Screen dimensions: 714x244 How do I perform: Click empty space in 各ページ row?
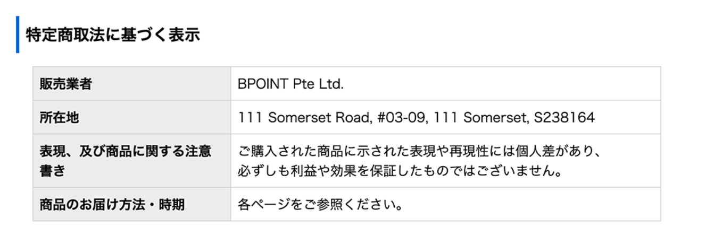pyautogui.click(x=532, y=204)
